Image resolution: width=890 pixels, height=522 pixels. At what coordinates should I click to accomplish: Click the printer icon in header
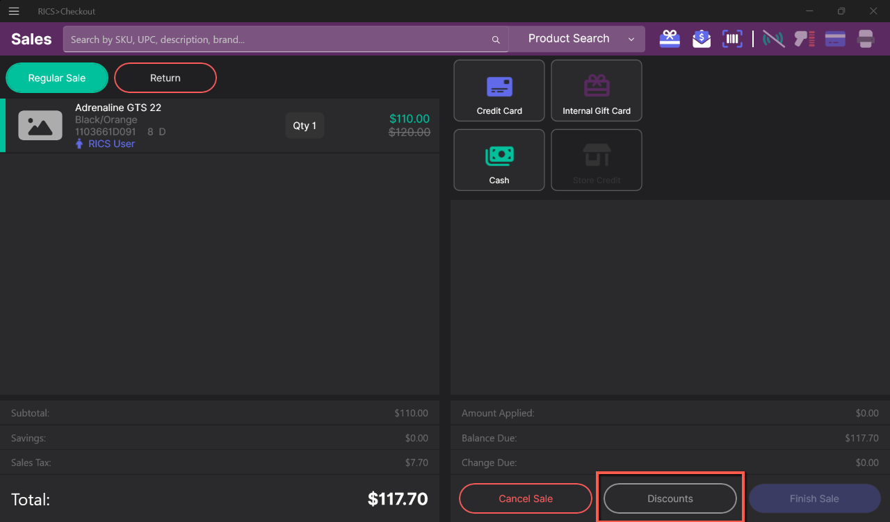tap(866, 39)
